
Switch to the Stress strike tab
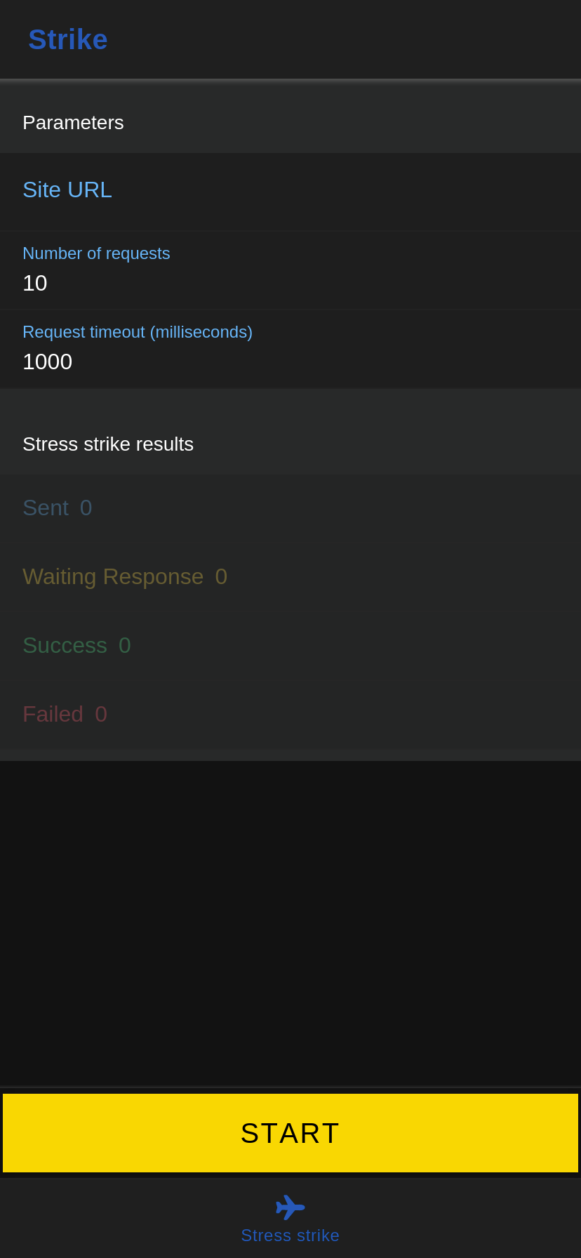290,1214
